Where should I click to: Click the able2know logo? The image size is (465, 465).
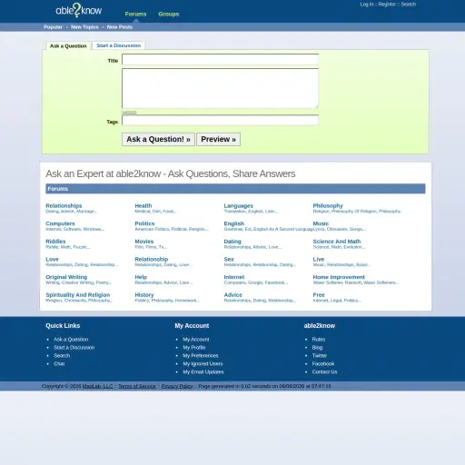[x=79, y=10]
